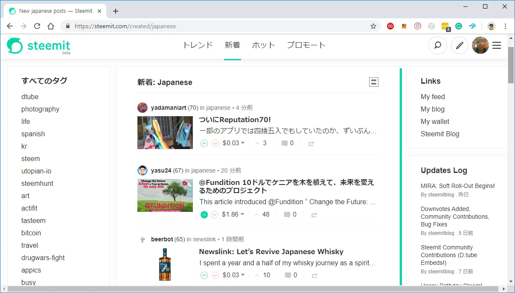The height and width of the screenshot is (293, 515).
Task: Go to browser home page
Action: (x=51, y=26)
